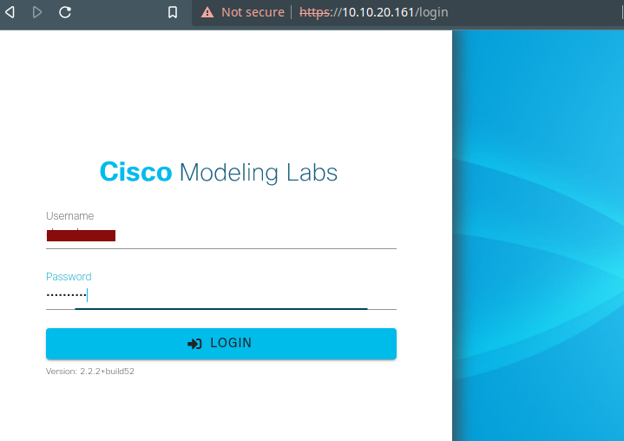This screenshot has width=624, height=441.
Task: Select the Version 2.2.2+build52 text
Action: pos(90,372)
